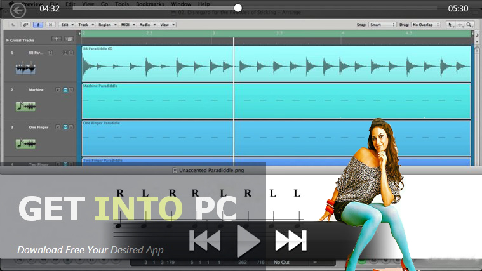482x271 pixels.
Task: Open the Region local menu
Action: (x=107, y=25)
